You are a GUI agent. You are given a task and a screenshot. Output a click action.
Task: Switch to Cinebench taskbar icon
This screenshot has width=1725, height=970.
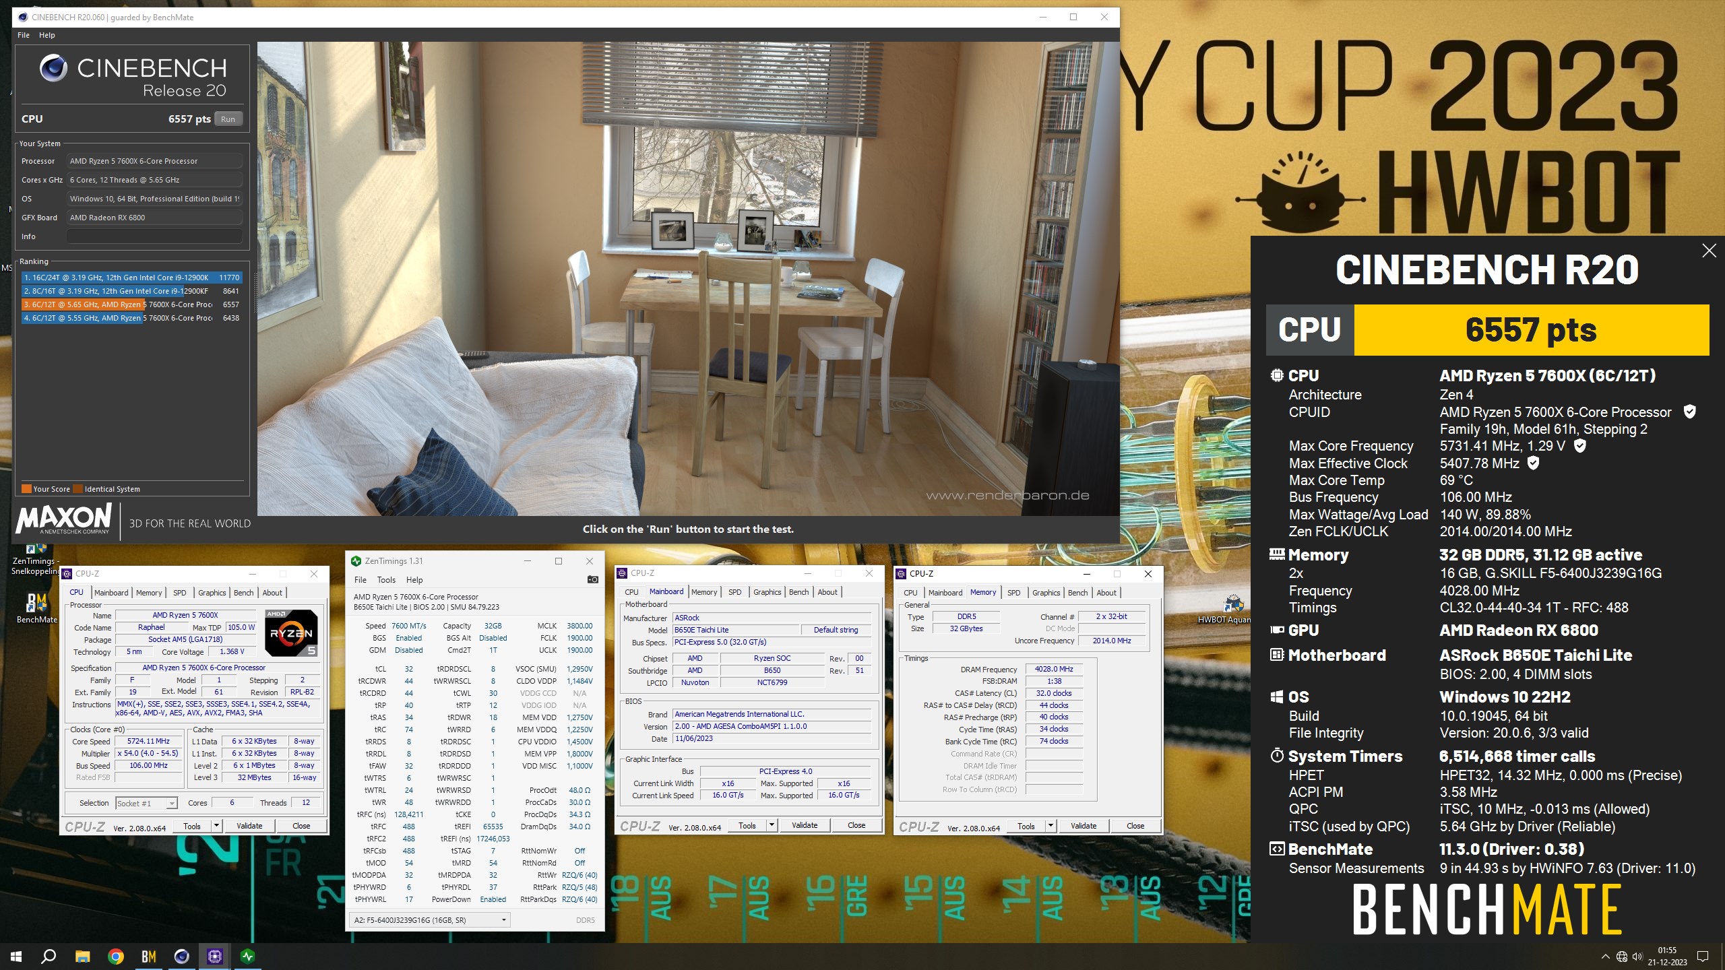tap(182, 956)
